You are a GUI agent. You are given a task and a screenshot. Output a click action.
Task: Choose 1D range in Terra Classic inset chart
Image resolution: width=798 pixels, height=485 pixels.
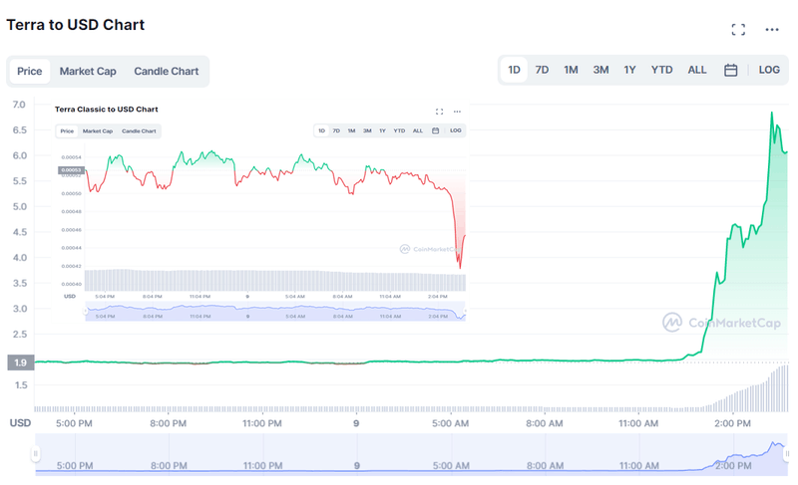point(321,130)
